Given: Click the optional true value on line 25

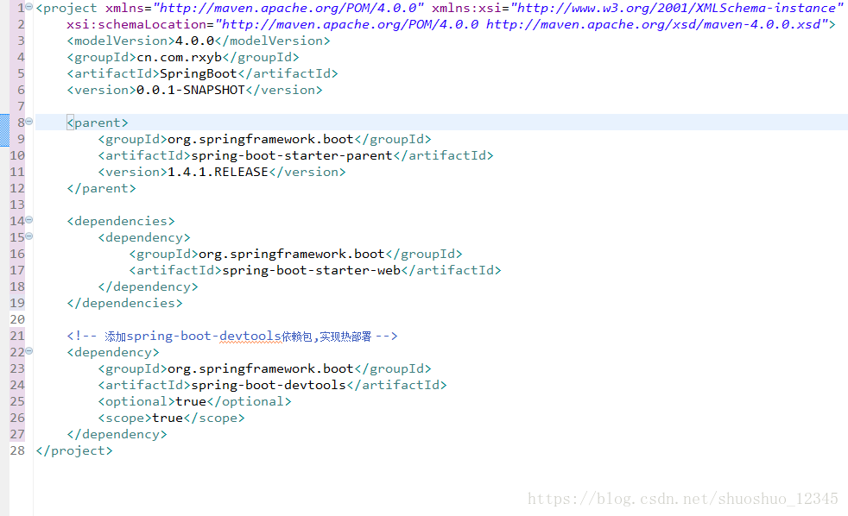Looking at the screenshot, I should [x=191, y=401].
